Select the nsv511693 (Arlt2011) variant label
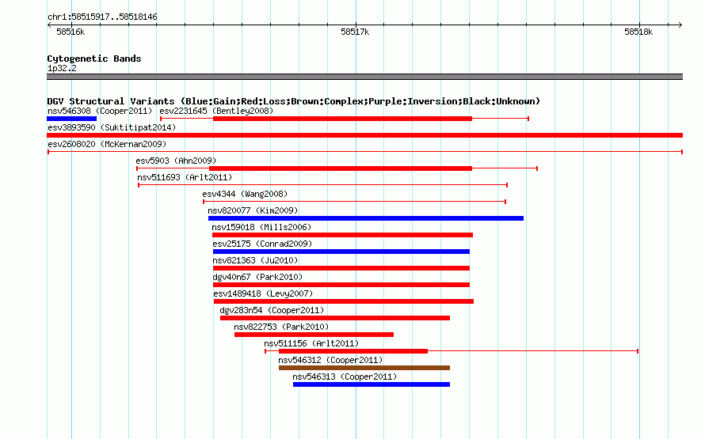705x439 pixels. pos(185,177)
